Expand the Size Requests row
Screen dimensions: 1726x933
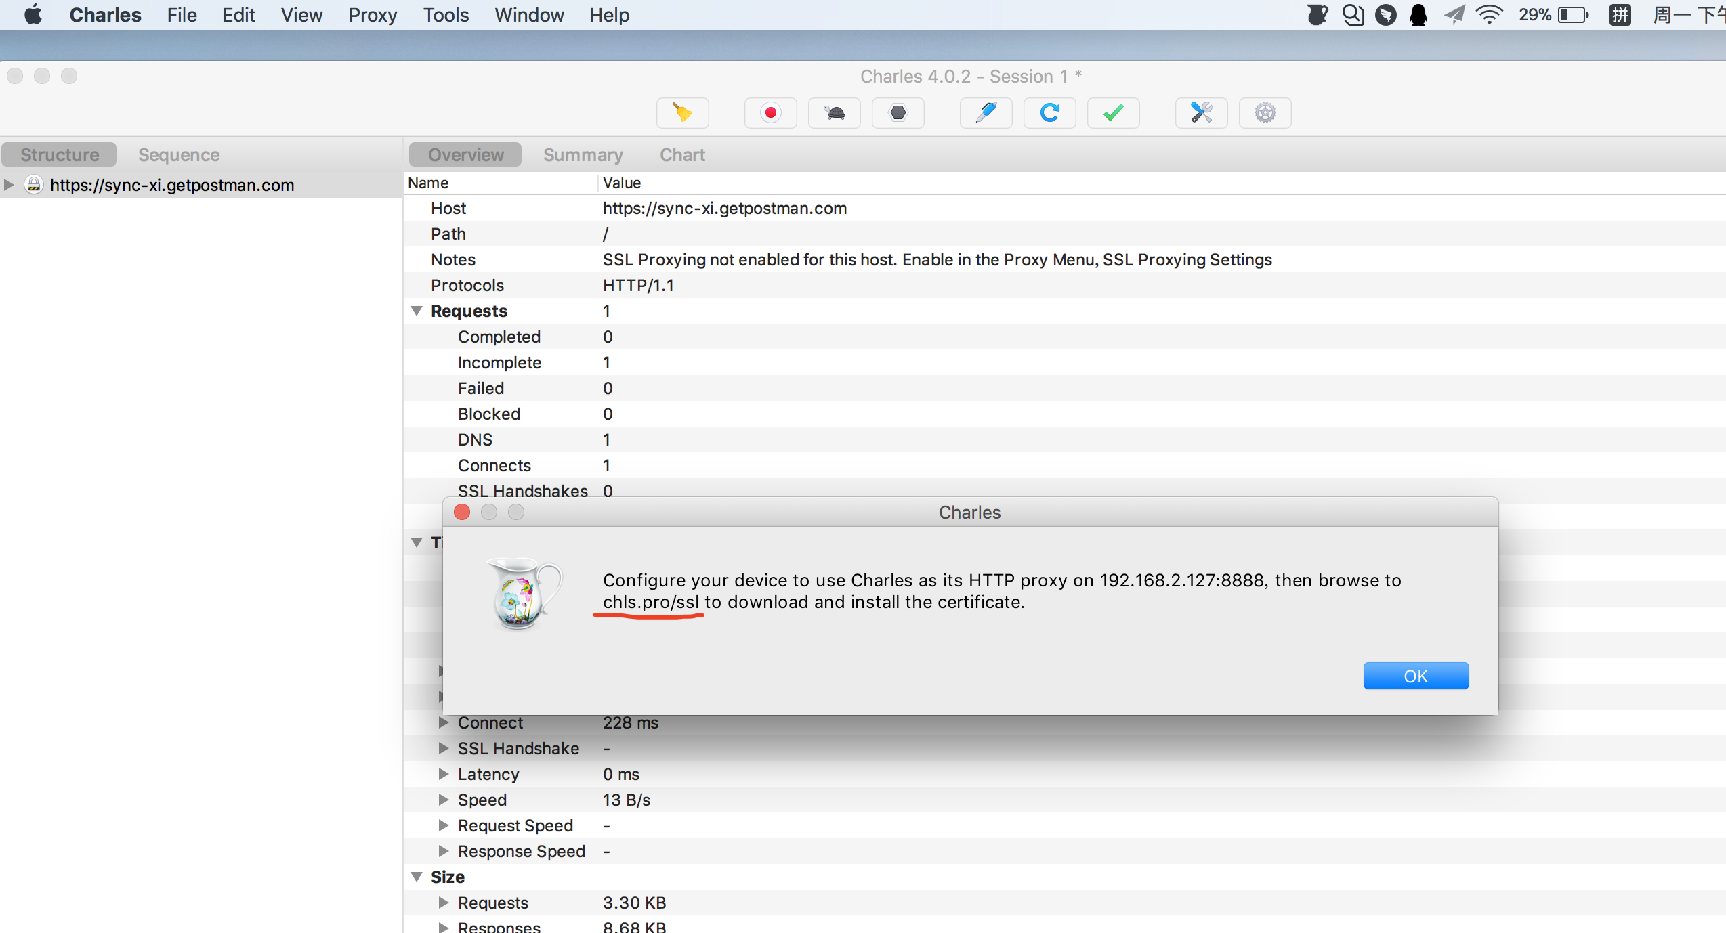click(444, 903)
